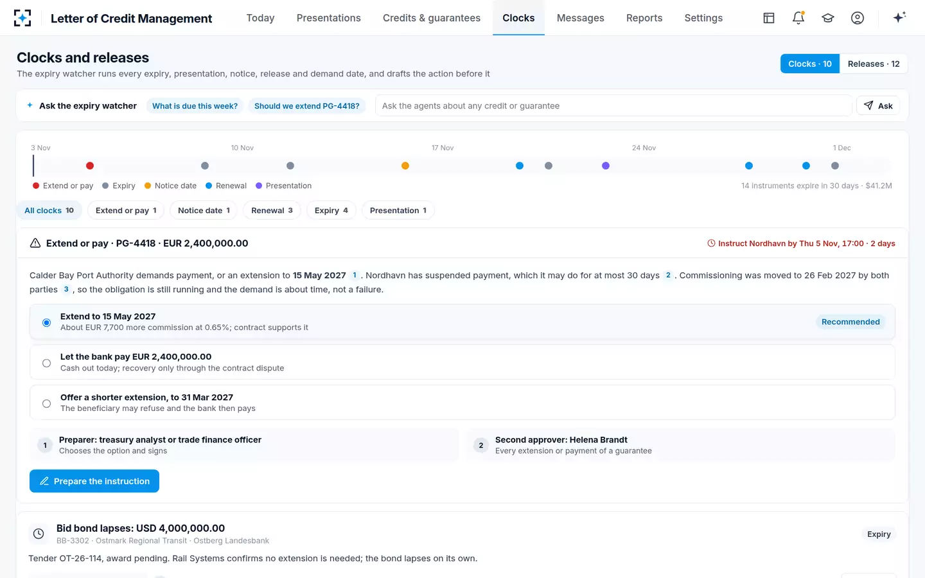The image size is (925, 578).
Task: Open the Settings tab
Action: click(703, 18)
